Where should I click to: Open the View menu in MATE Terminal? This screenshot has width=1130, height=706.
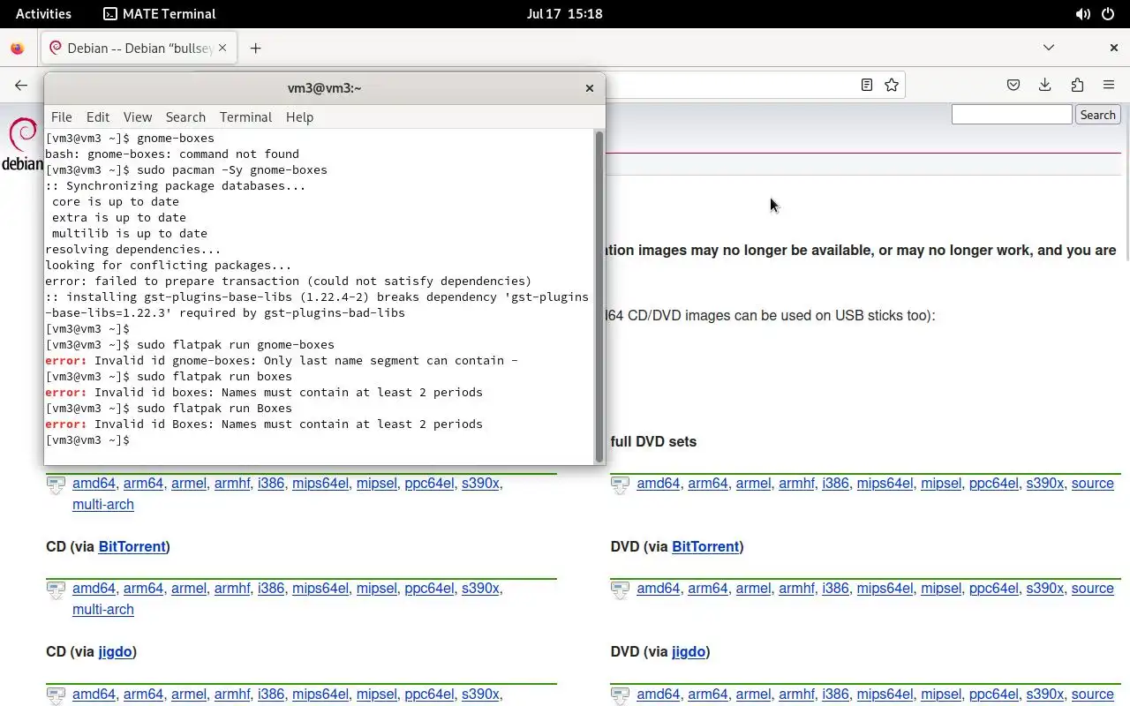(138, 116)
